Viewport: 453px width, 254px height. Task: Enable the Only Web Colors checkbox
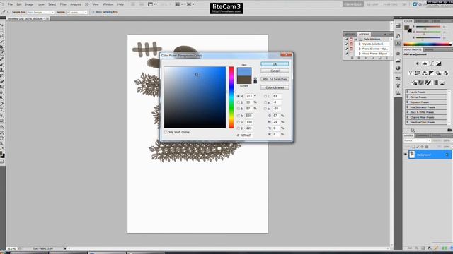click(x=166, y=132)
